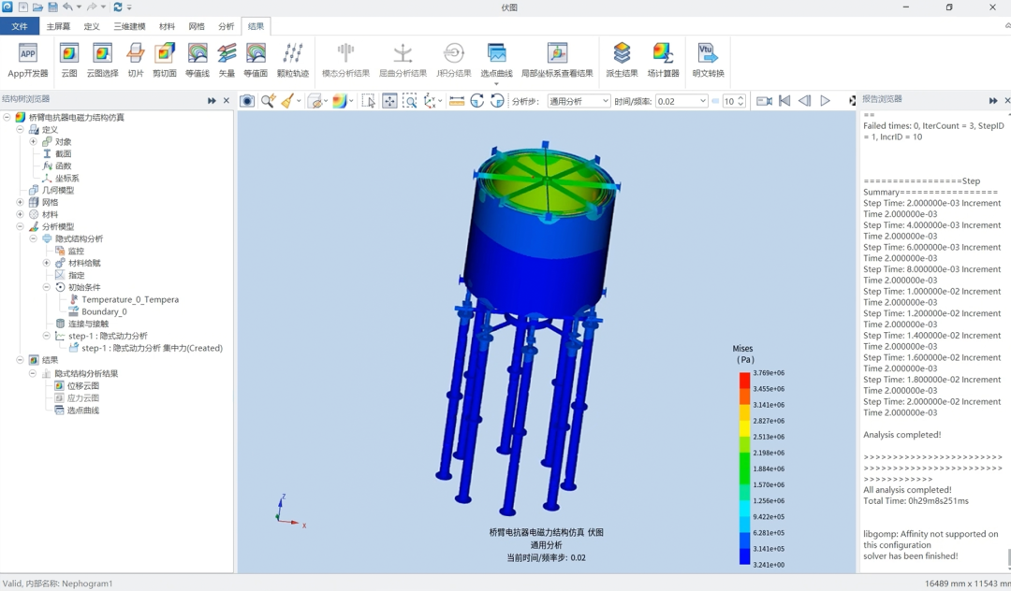1011x591 pixels.
Task: Open the 云图 contour plot tool
Action: [68, 60]
